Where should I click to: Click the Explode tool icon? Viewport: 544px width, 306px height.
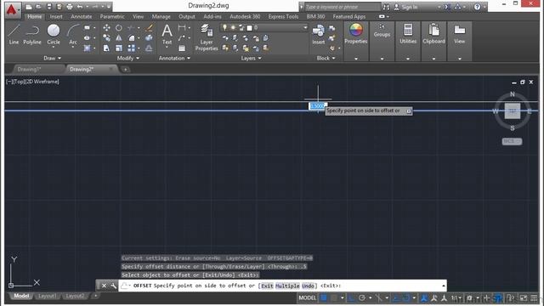[x=150, y=37]
